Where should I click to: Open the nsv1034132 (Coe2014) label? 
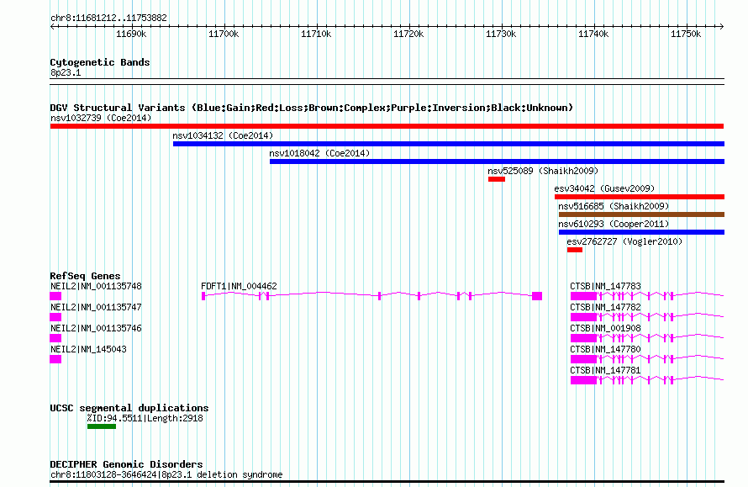coord(223,135)
